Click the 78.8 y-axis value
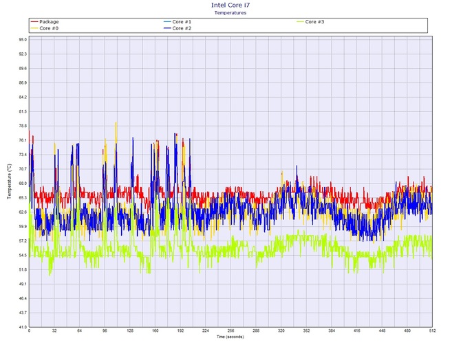 pyautogui.click(x=23, y=126)
